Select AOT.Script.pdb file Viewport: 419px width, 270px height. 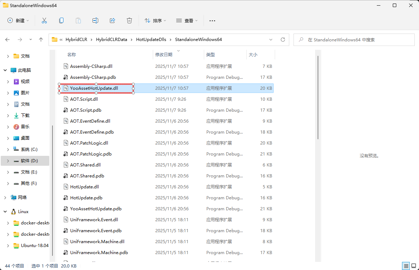point(85,110)
